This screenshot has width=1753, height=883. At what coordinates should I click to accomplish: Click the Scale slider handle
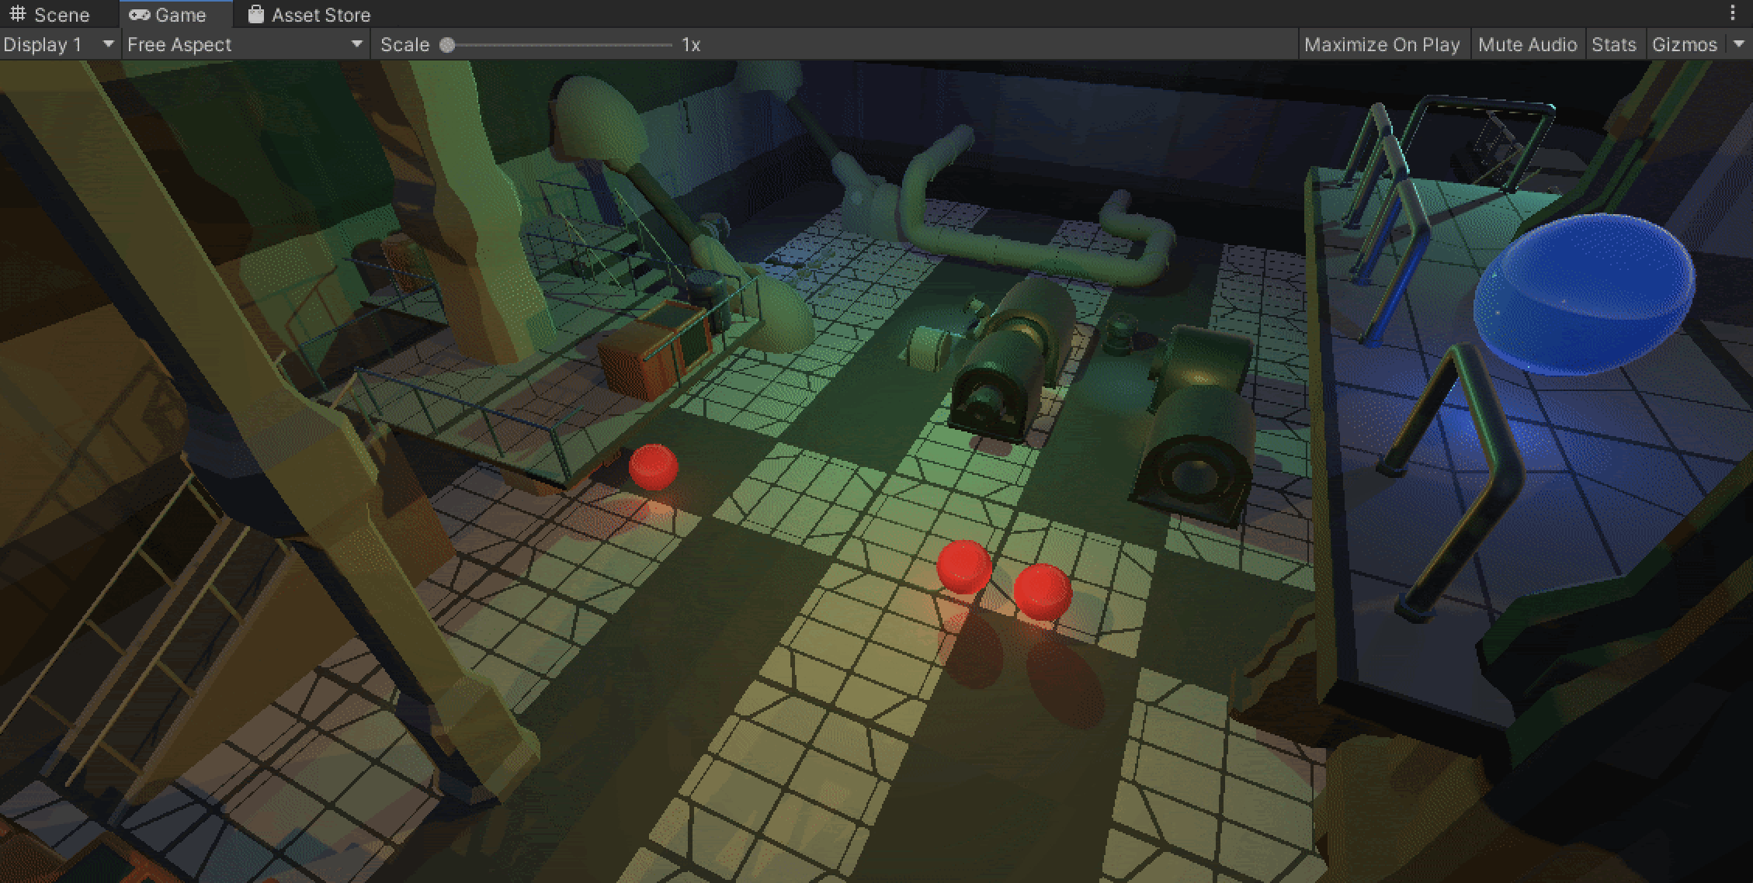click(447, 45)
